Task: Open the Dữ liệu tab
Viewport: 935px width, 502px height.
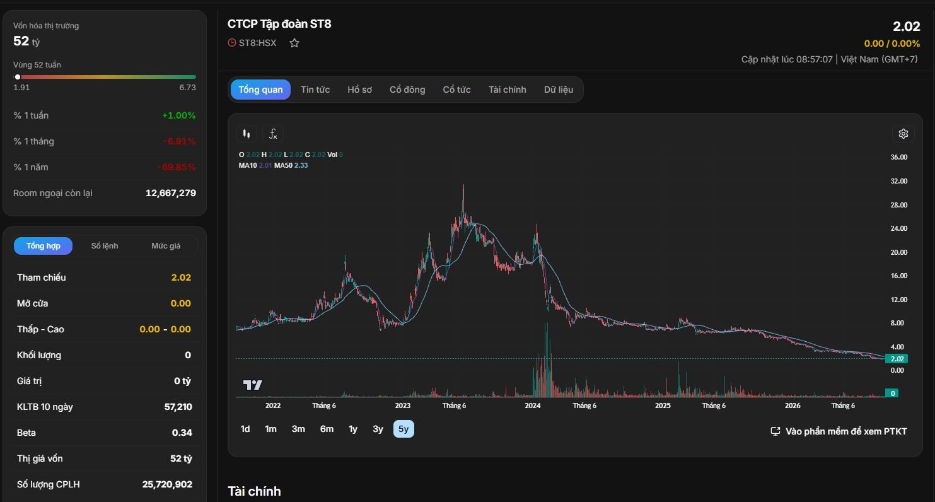Action: pos(559,90)
